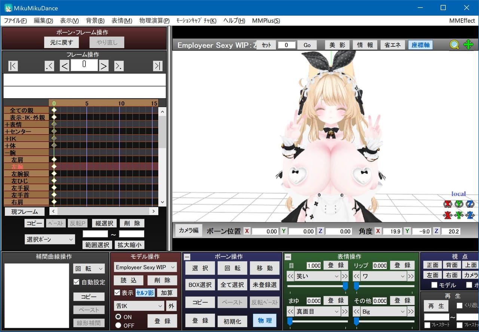Viewport: 479px width, 332px height.
Task: Open the MMEffect menu
Action: tap(462, 21)
